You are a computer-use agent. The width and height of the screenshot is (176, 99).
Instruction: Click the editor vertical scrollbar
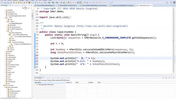click(174, 40)
